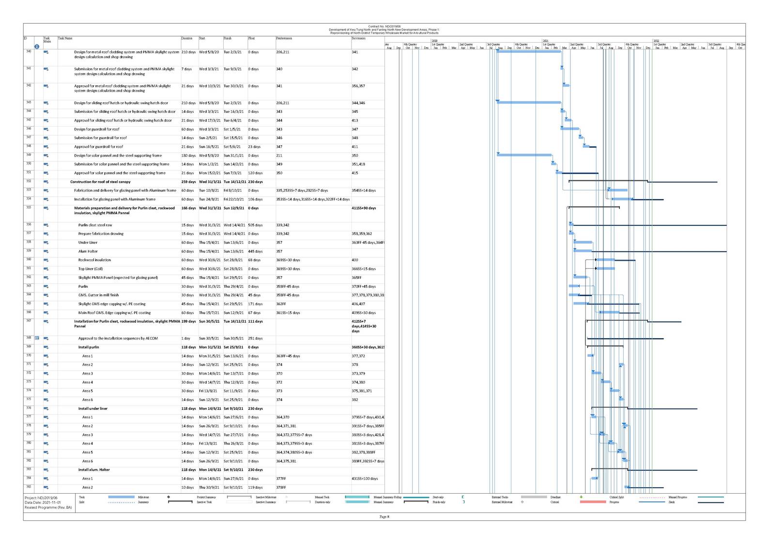Select the Task Name column header
Image resolution: width=769 pixels, height=544 pixels.
[65, 38]
